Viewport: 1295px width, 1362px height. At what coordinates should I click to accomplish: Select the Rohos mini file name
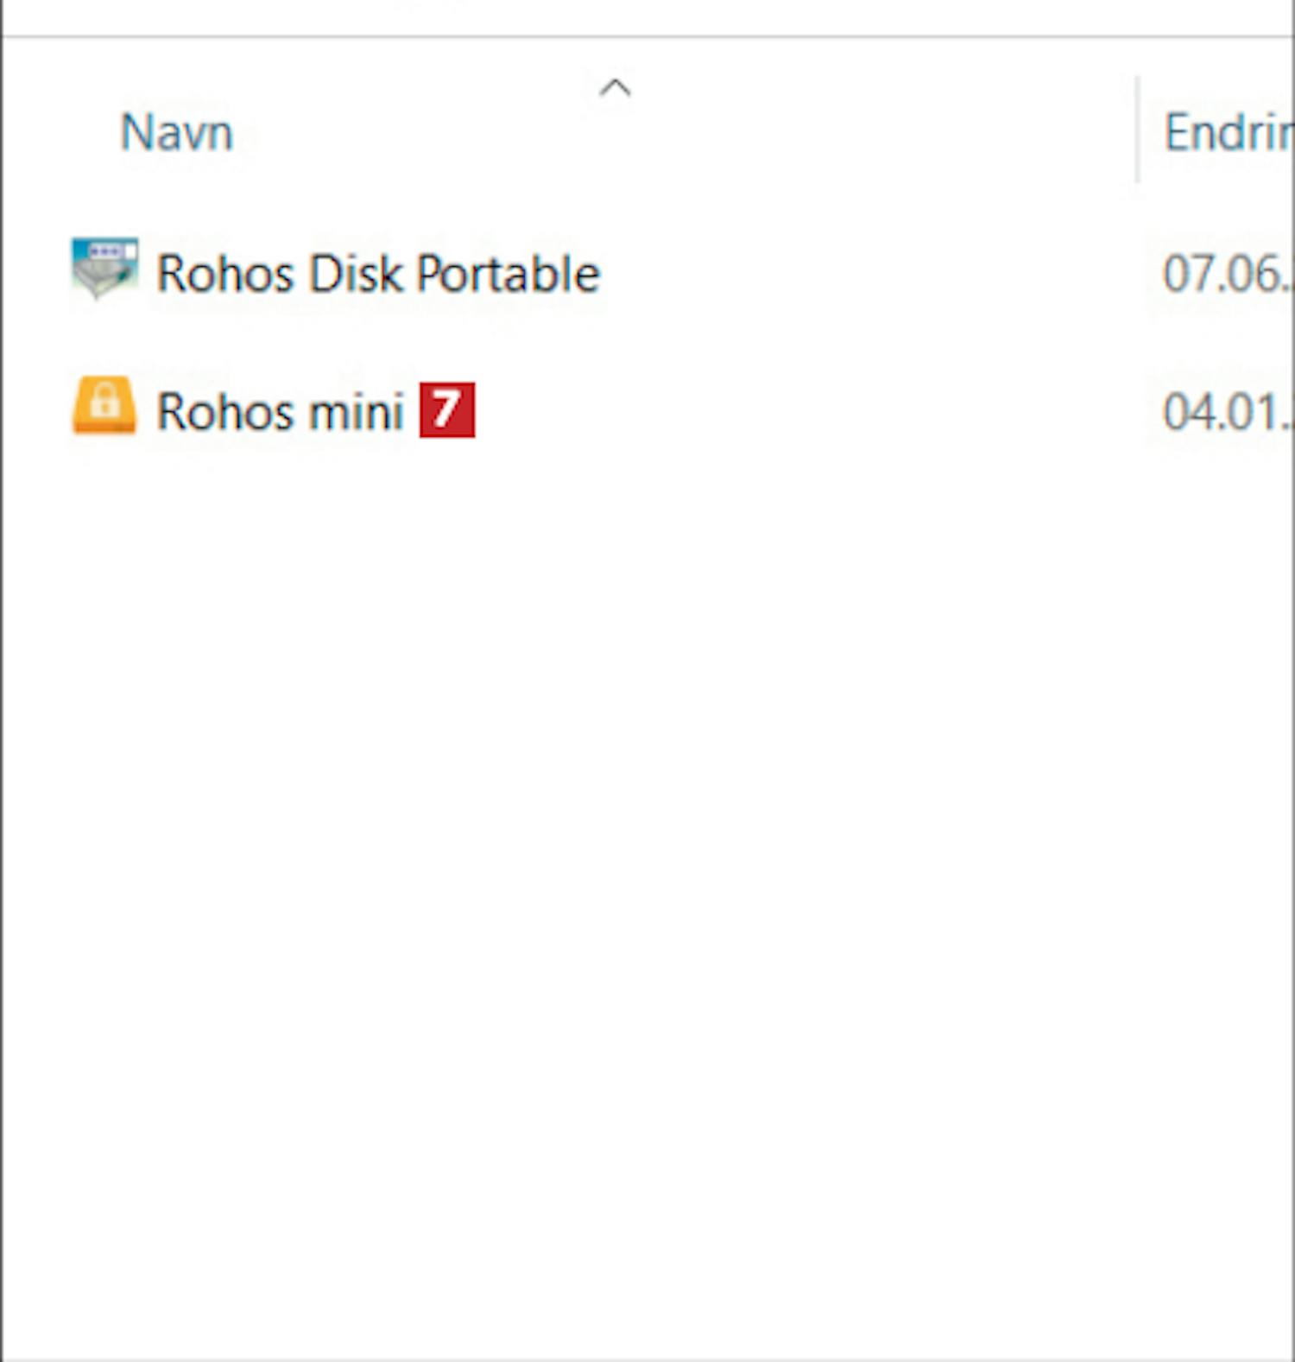pos(280,411)
